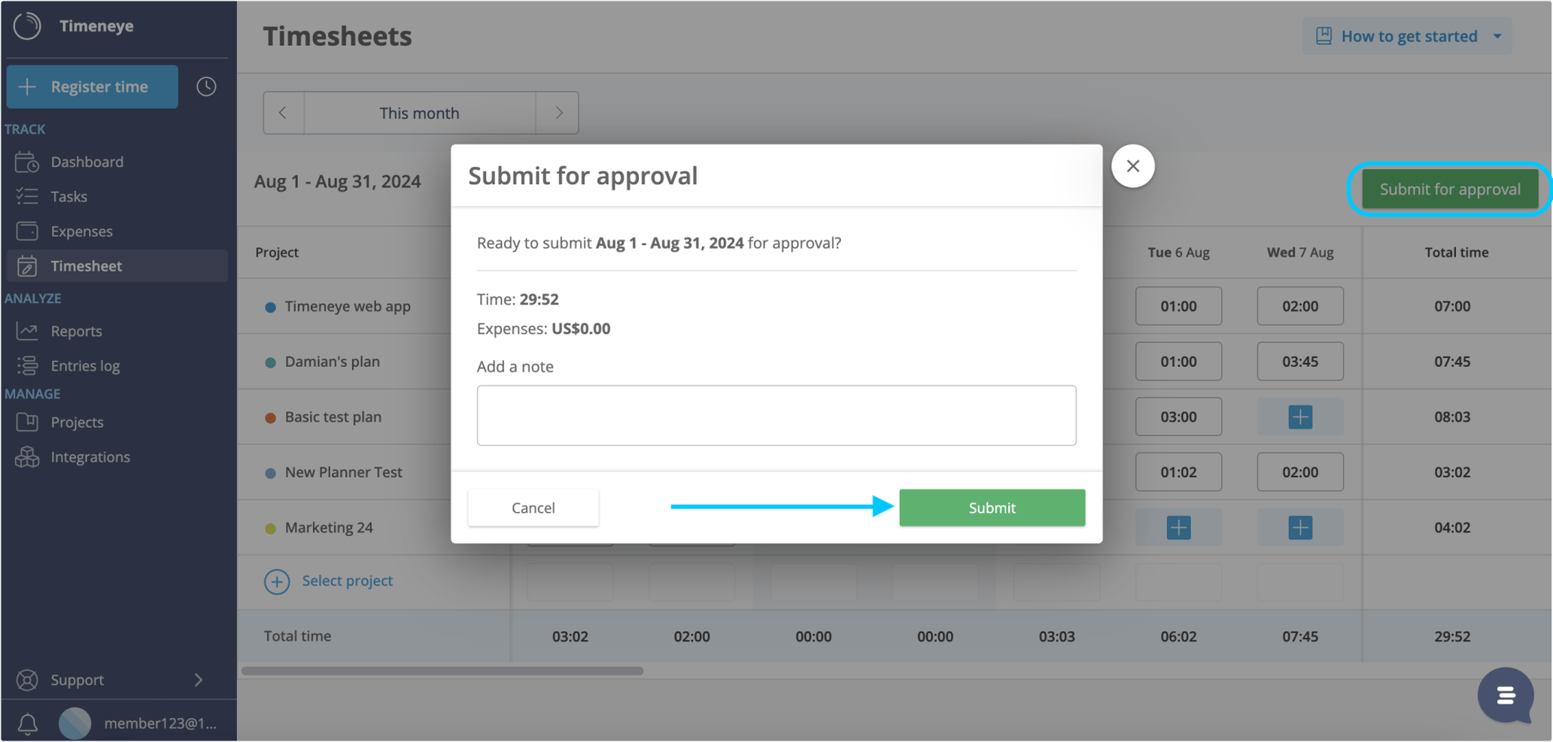Click the clock icon beside Register time
1553x742 pixels.
point(206,86)
